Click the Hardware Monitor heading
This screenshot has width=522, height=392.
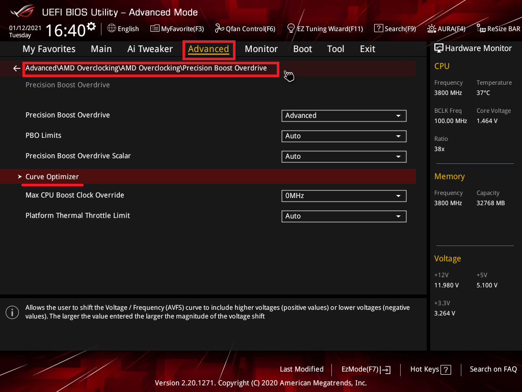pos(478,48)
